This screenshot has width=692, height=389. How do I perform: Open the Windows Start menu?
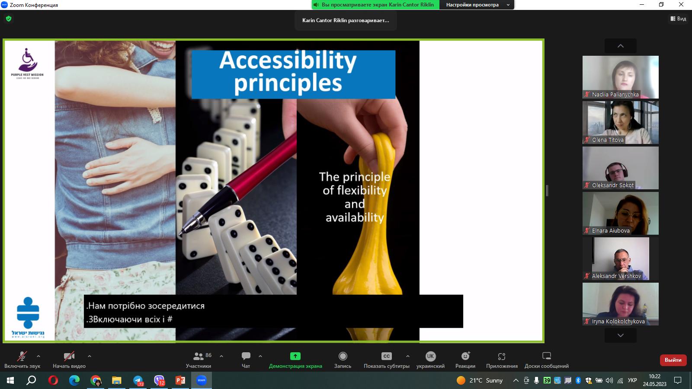pyautogui.click(x=10, y=380)
